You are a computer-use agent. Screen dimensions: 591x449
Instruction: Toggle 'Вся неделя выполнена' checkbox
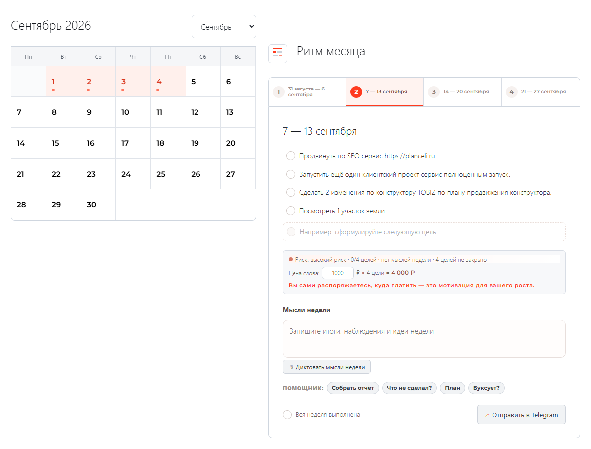pyautogui.click(x=287, y=414)
